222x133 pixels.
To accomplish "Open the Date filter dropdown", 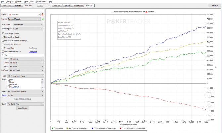I will tap(27, 63).
